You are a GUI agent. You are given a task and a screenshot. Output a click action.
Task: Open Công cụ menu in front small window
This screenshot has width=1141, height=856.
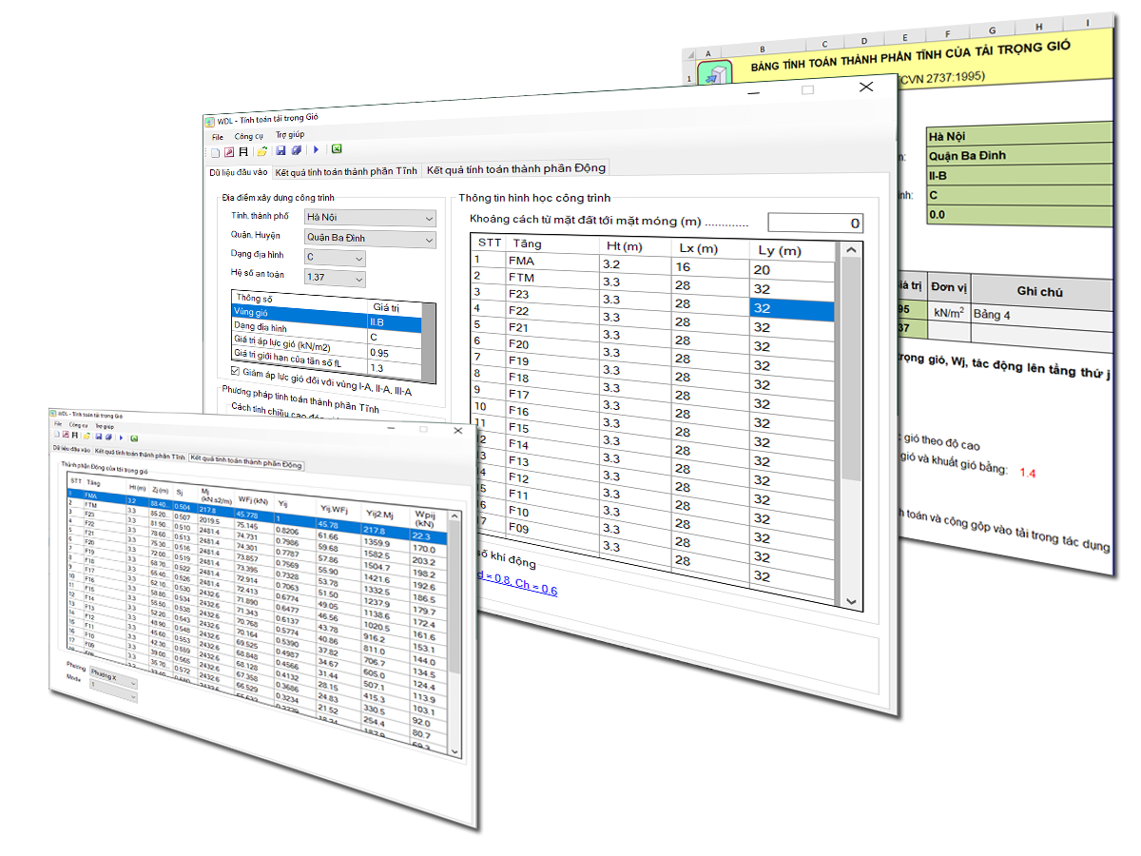coord(78,425)
